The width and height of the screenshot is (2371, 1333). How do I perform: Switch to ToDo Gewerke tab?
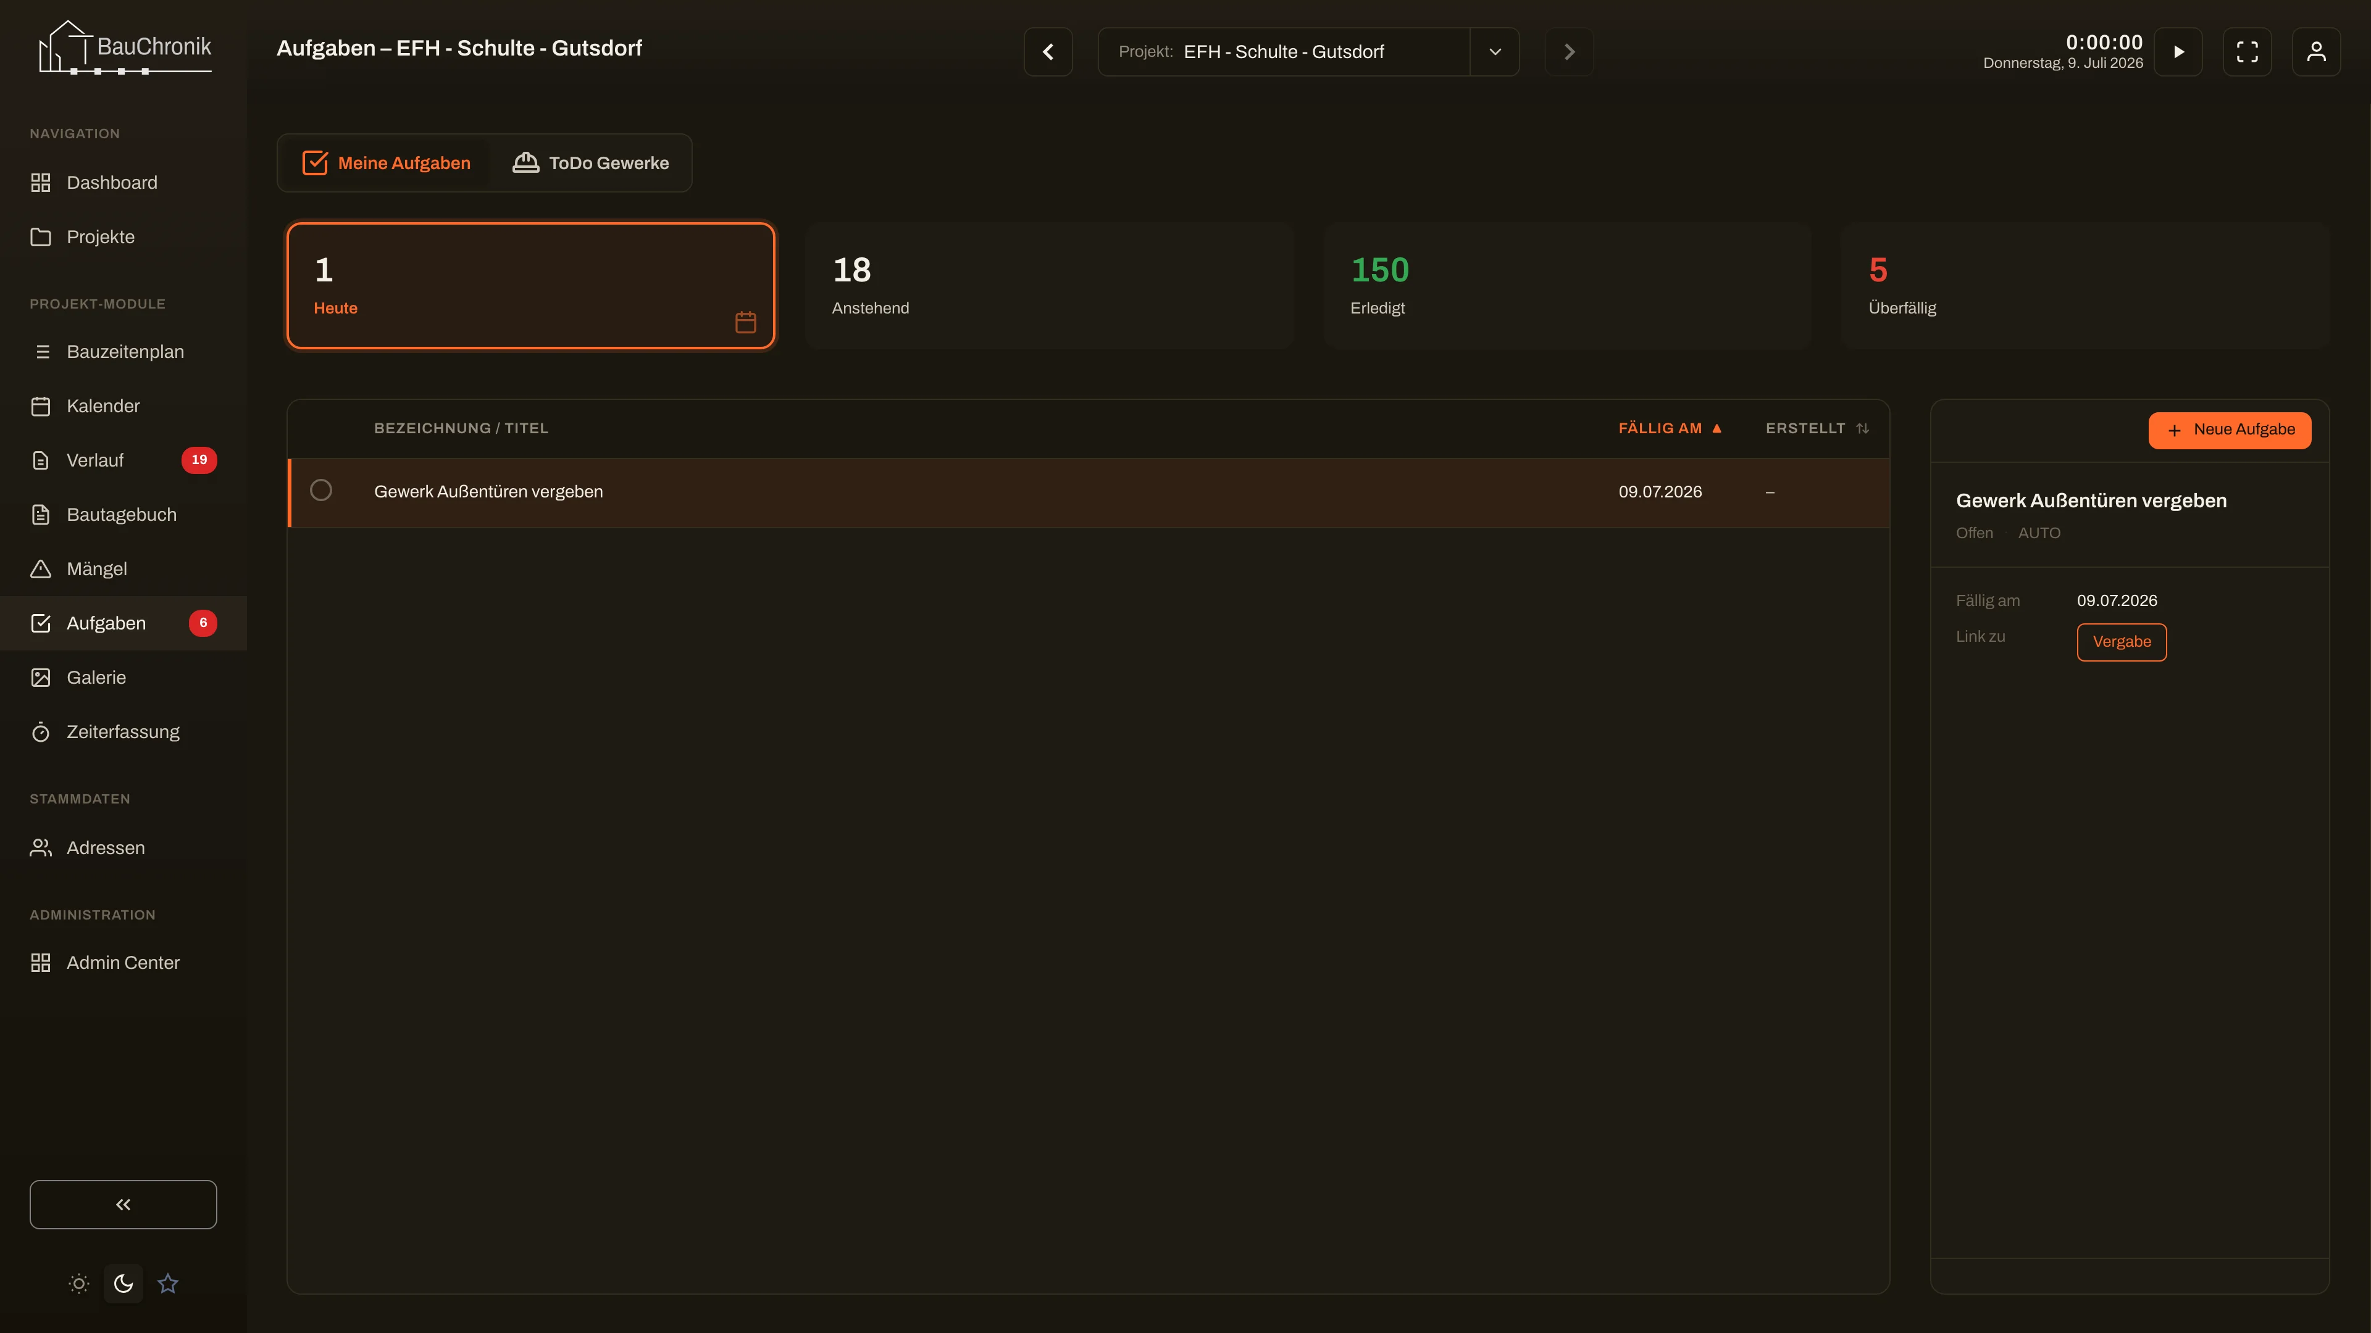click(x=591, y=163)
